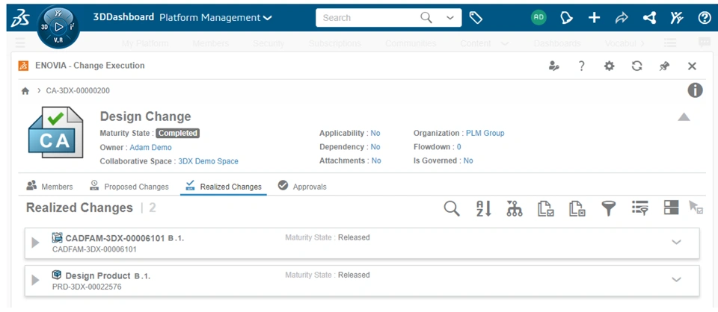Click into the Search input field
The width and height of the screenshot is (718, 312).
coord(366,17)
